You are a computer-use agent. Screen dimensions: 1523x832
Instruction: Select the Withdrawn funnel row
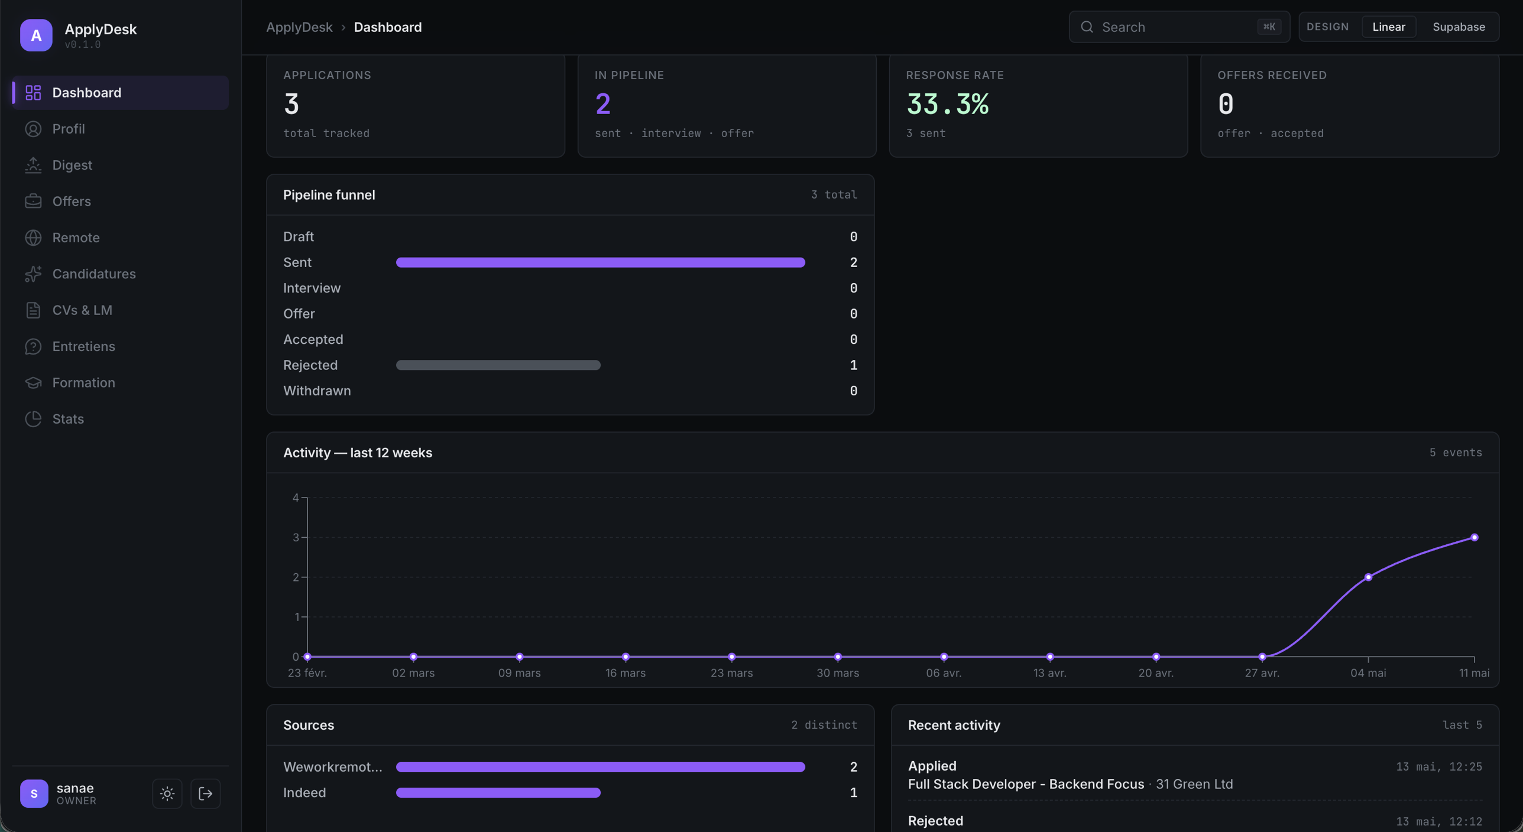coord(570,391)
